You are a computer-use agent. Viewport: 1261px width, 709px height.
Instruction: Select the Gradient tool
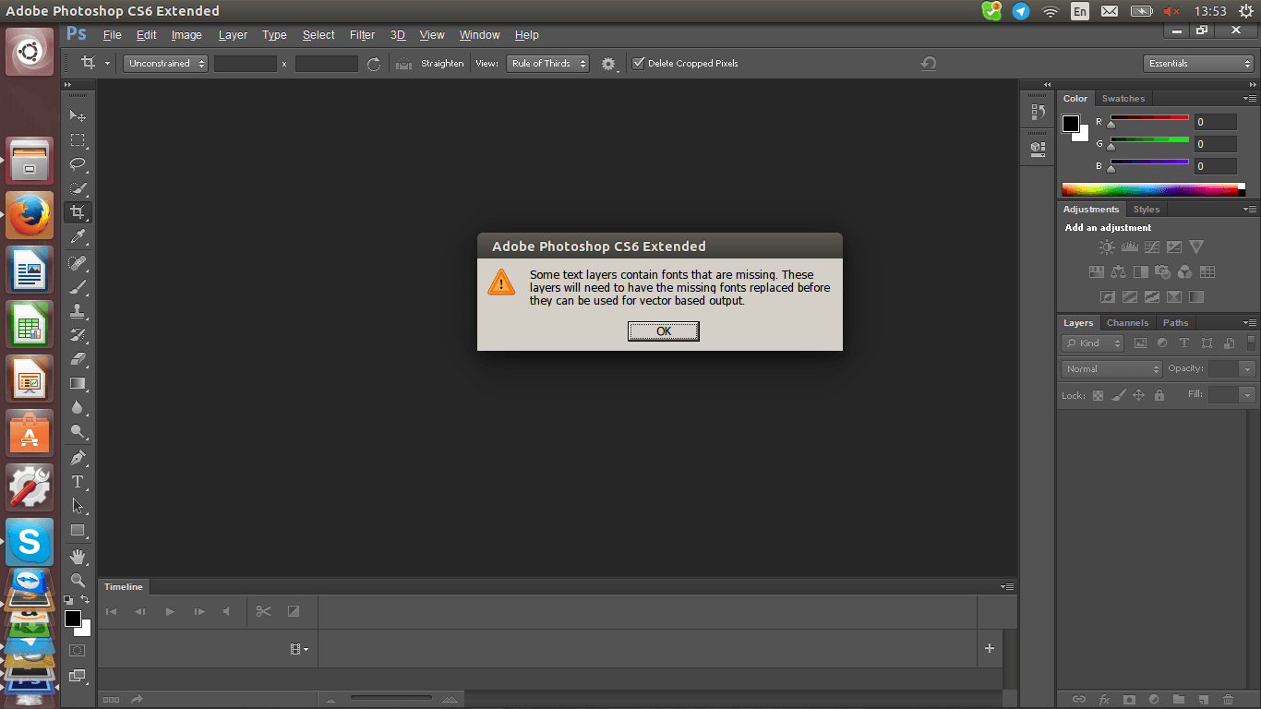pos(78,383)
